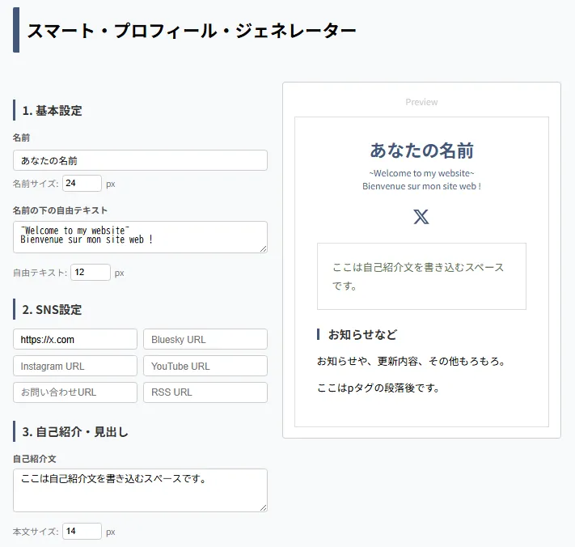Click the ここはpタグの段落後です paragraph
The height and width of the screenshot is (547, 575).
pos(378,388)
